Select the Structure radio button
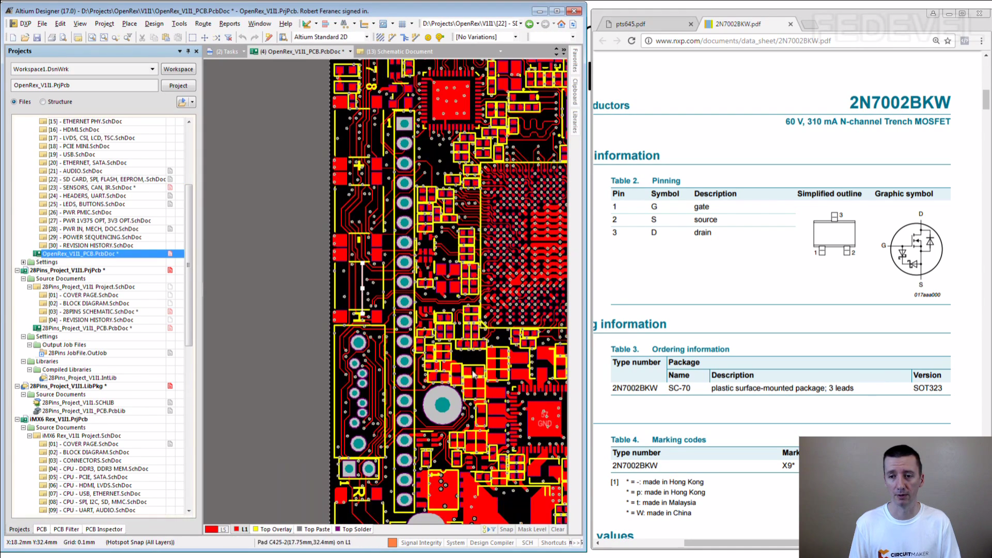This screenshot has width=992, height=558. 43,102
